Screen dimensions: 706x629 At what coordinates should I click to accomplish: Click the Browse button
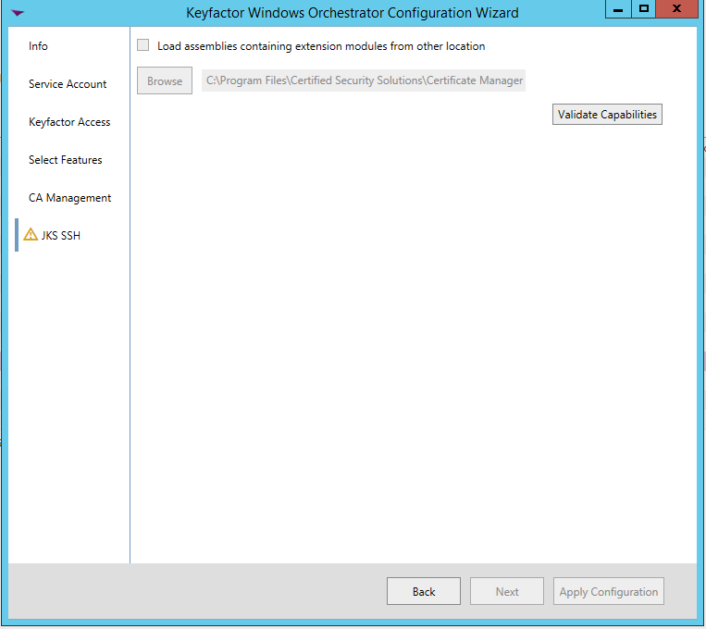[165, 81]
